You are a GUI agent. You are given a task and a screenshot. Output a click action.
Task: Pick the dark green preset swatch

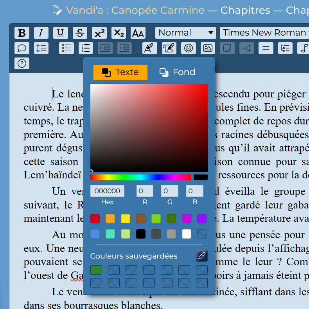[171, 219]
